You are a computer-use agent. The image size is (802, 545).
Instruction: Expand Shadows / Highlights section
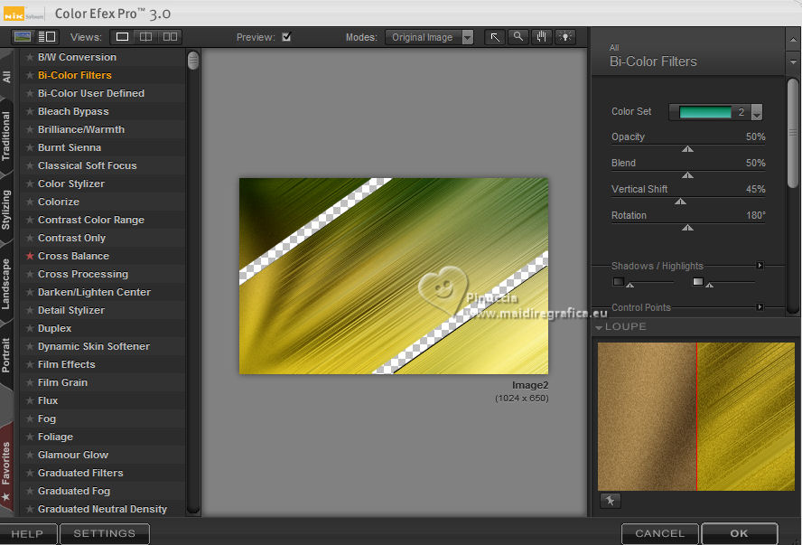coord(760,266)
